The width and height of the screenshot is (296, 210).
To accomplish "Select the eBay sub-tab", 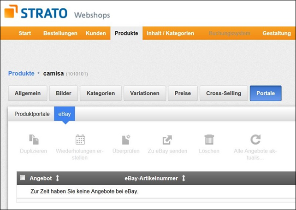I will coord(65,114).
